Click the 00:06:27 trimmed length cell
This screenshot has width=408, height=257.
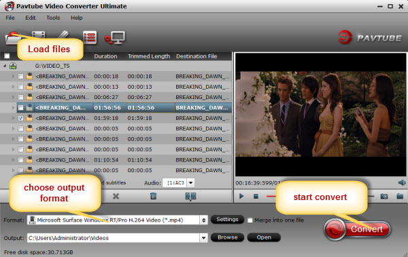(139, 97)
